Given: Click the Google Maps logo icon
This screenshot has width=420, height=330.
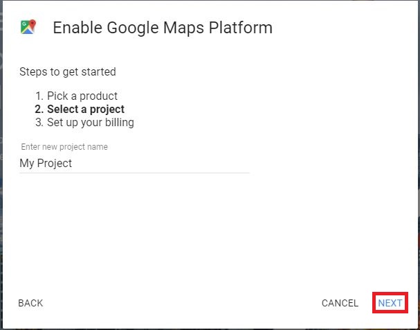Looking at the screenshot, I should [28, 27].
